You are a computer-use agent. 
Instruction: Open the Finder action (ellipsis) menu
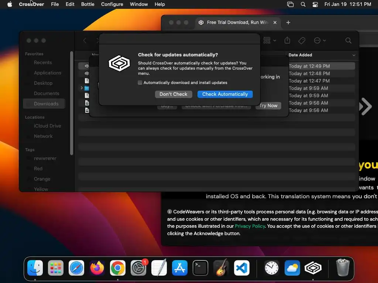tap(320, 41)
